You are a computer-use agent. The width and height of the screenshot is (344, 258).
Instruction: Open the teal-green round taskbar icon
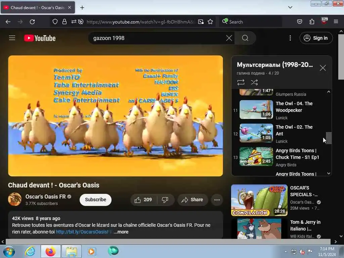(113, 251)
